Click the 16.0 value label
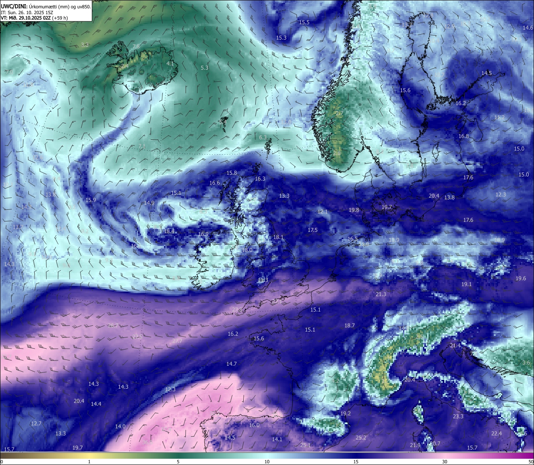The image size is (534, 465). coord(254,425)
